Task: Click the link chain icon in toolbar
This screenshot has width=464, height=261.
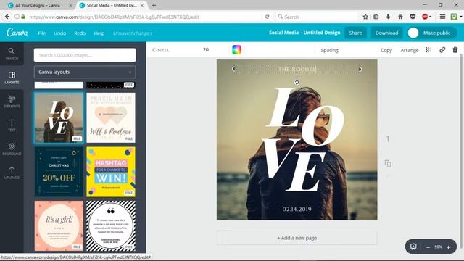Action: 442,50
